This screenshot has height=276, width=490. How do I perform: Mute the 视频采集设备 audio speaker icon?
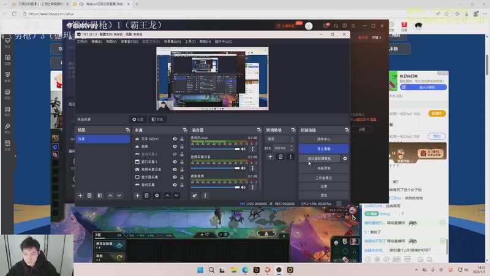tap(243, 168)
